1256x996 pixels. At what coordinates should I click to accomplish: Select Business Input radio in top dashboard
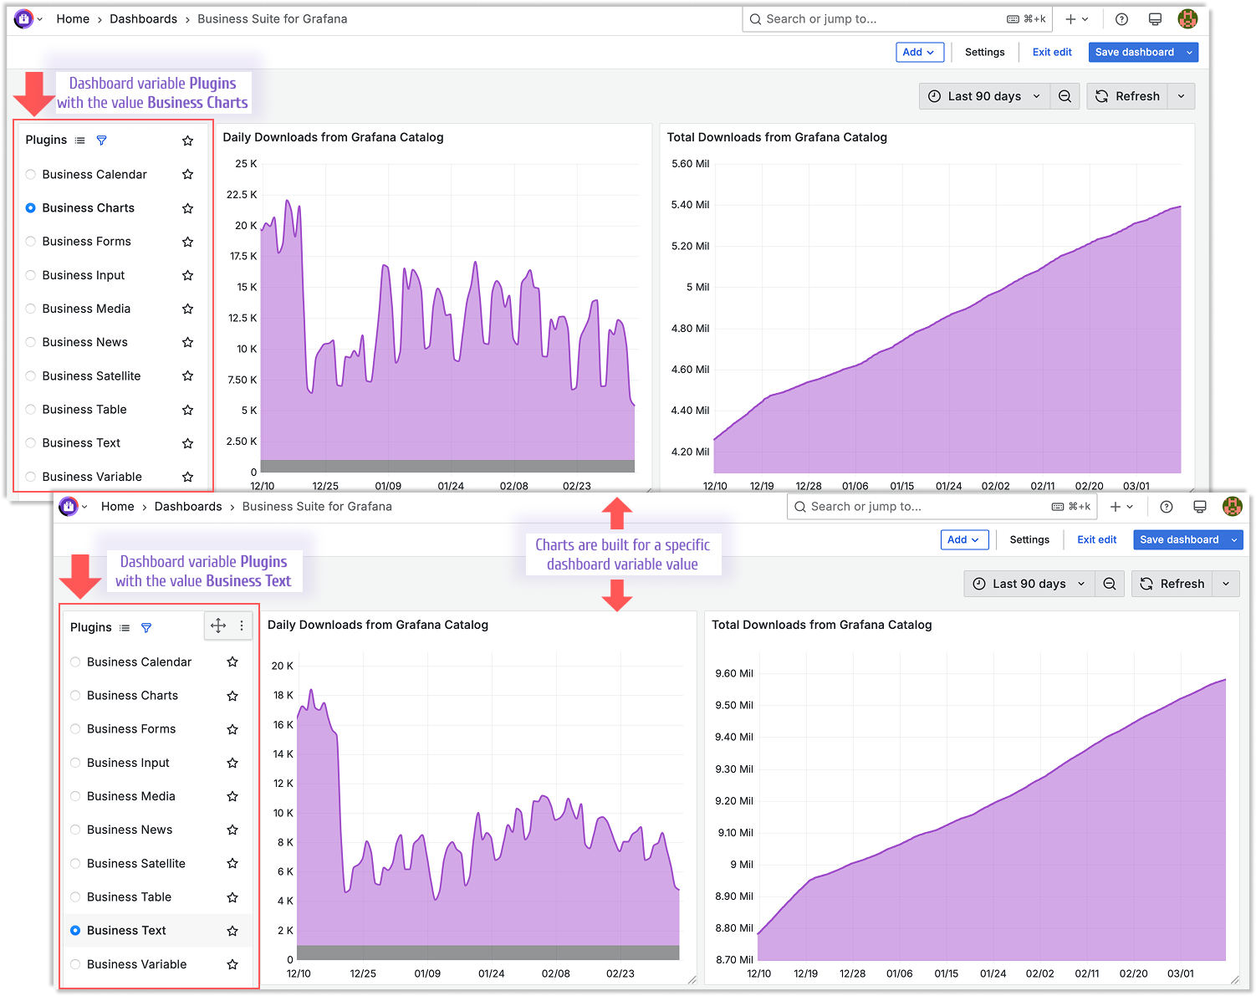pyautogui.click(x=31, y=275)
